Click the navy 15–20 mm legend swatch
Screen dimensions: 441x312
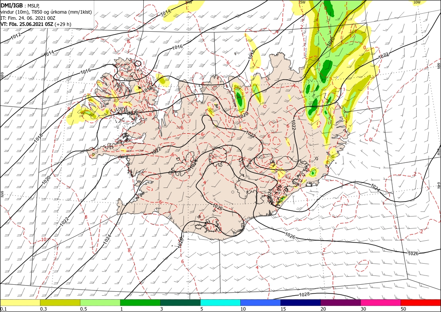click(301, 303)
